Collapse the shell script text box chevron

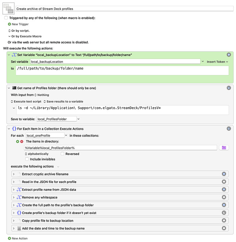coord(14,108)
